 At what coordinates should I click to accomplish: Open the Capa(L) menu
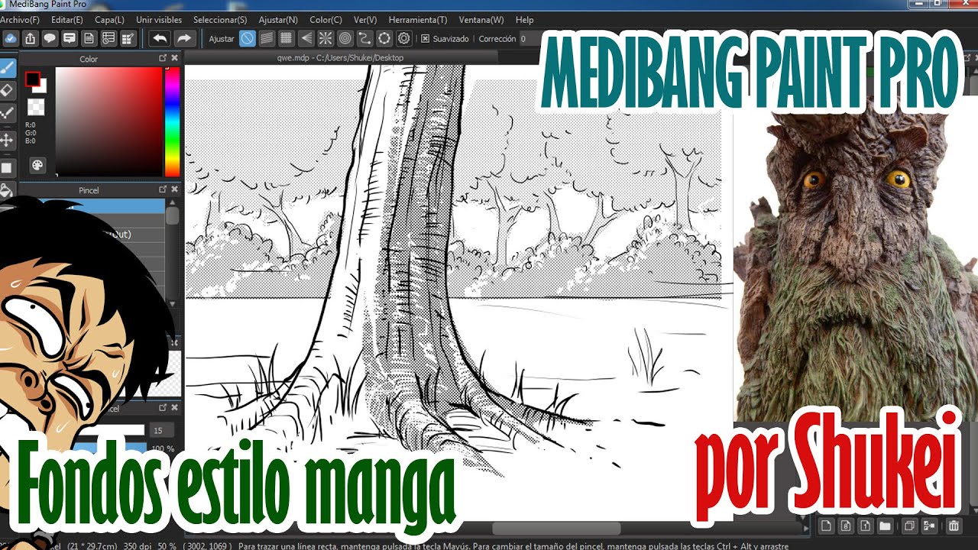tap(109, 20)
